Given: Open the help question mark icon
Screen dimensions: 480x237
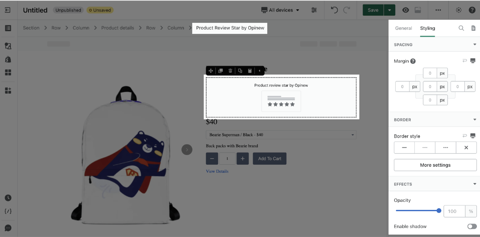Looking at the screenshot, I should point(472,10).
